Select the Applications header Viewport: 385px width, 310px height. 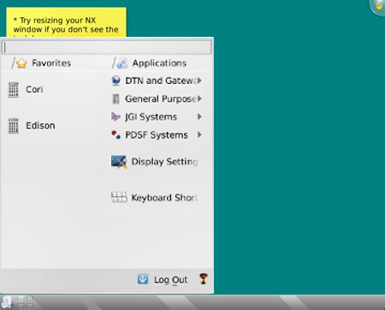pos(150,63)
